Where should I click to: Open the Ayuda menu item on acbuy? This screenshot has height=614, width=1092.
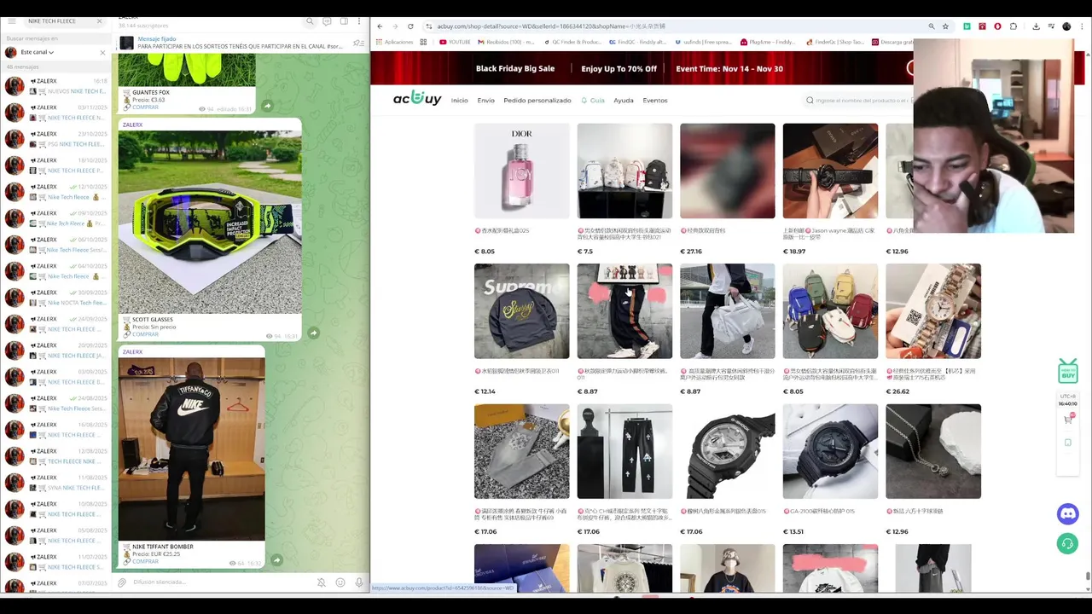(x=624, y=101)
